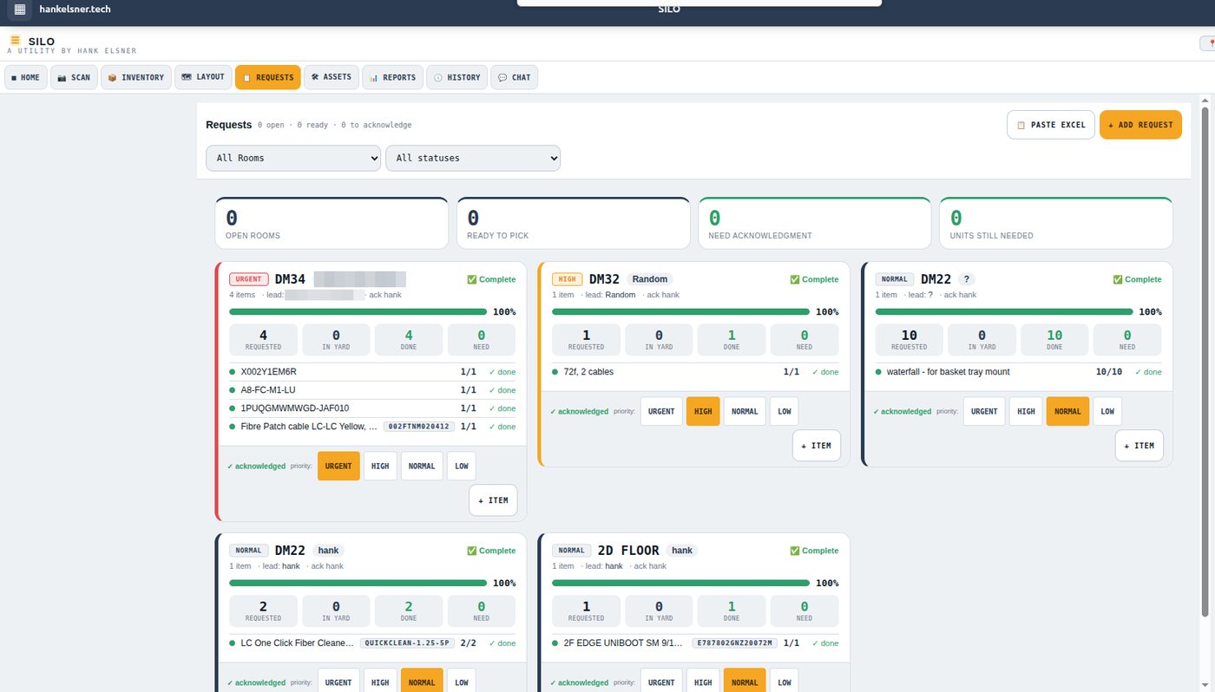Click the Open Rooms summary card
Screen dimensions: 1215x692
pos(332,224)
